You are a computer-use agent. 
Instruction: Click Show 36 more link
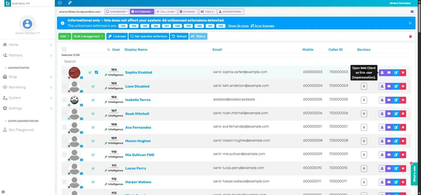coord(238,26)
